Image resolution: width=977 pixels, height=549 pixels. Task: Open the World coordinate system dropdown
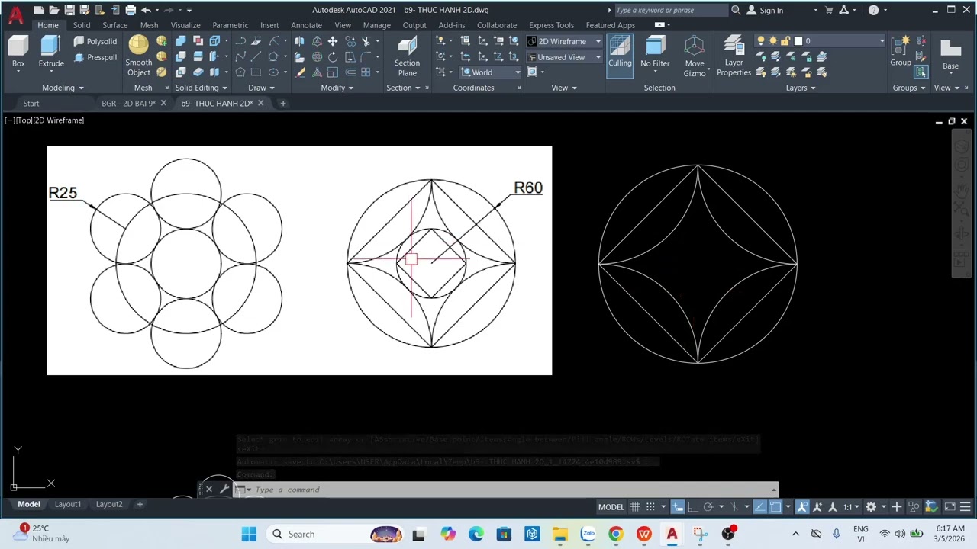(x=491, y=72)
